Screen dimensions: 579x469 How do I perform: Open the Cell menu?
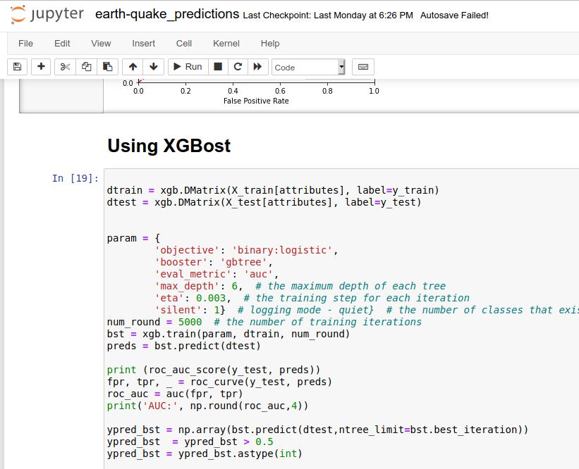(184, 44)
